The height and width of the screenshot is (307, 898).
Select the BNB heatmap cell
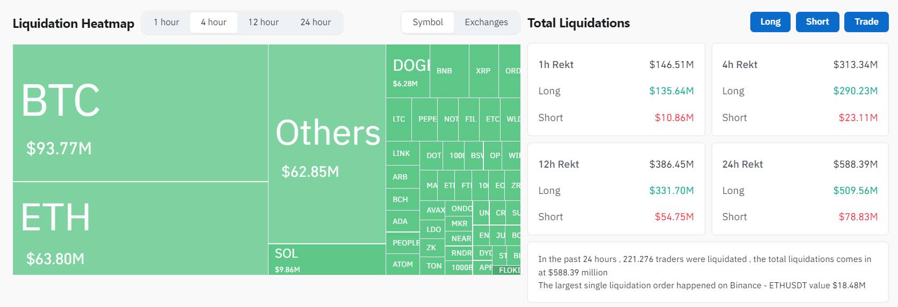pos(450,71)
